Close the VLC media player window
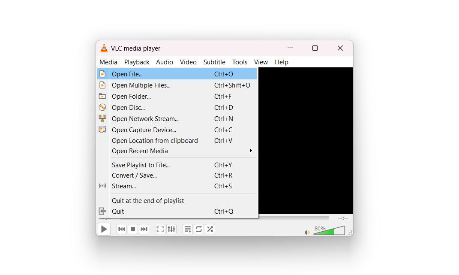This screenshot has width=459, height=275. coord(340,48)
